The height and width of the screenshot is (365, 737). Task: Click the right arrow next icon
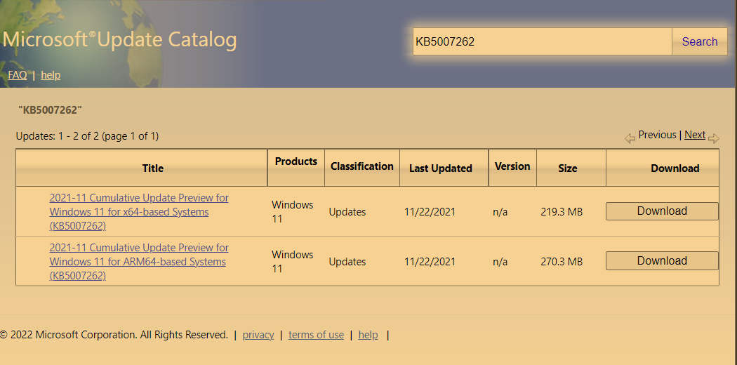point(714,138)
